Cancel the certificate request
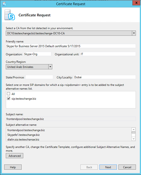 click(x=127, y=167)
